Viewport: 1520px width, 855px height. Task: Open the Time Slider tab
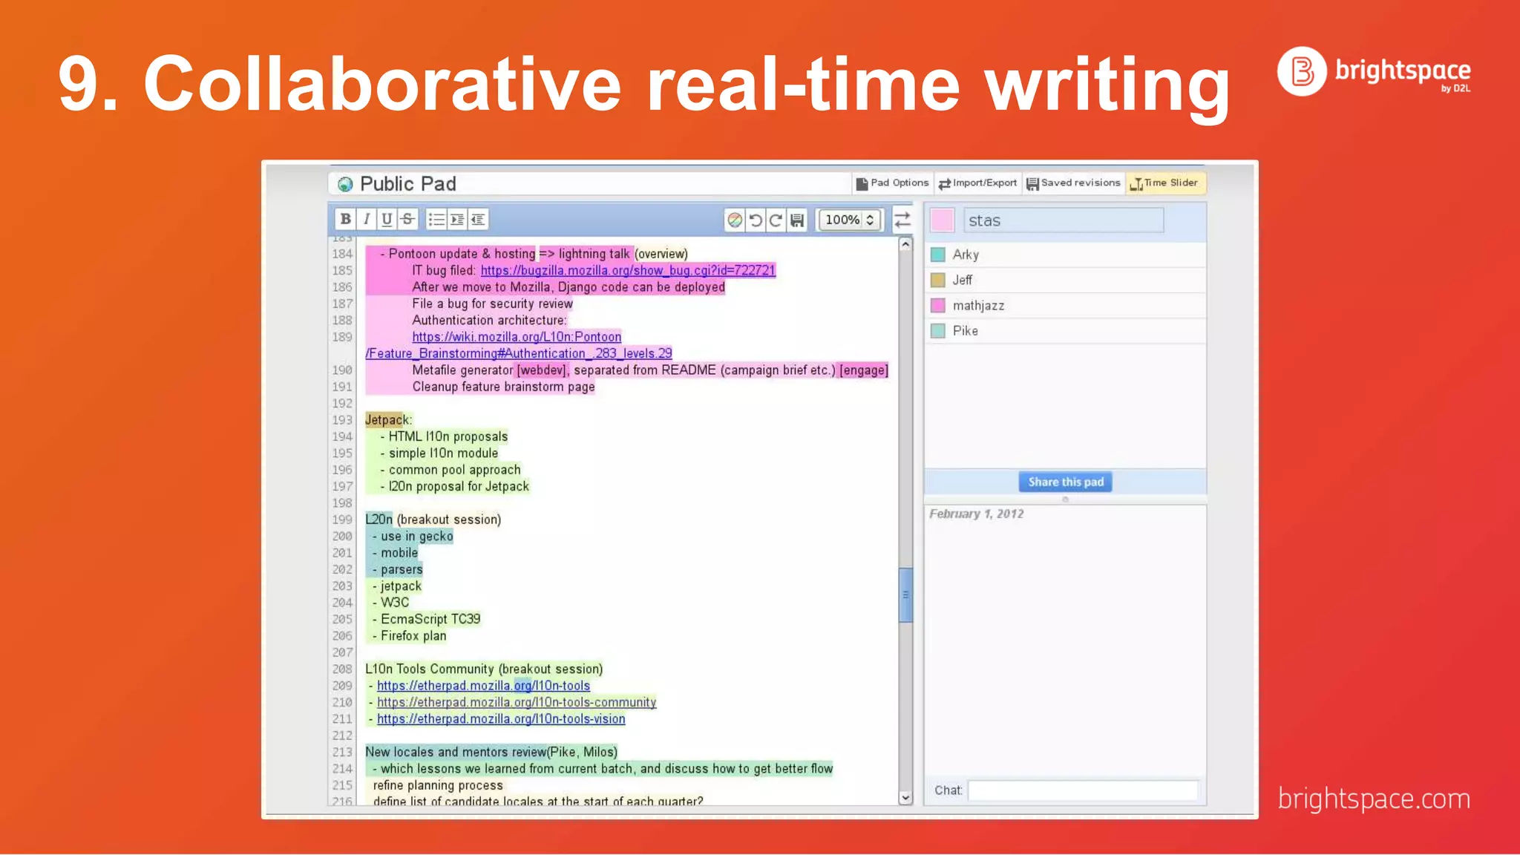1164,183
